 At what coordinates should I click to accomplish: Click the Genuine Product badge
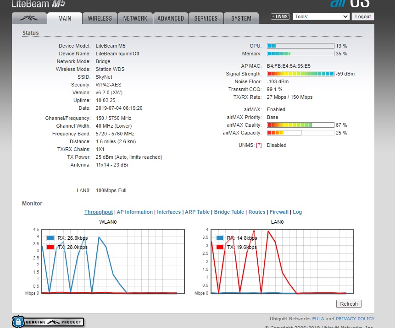48,322
